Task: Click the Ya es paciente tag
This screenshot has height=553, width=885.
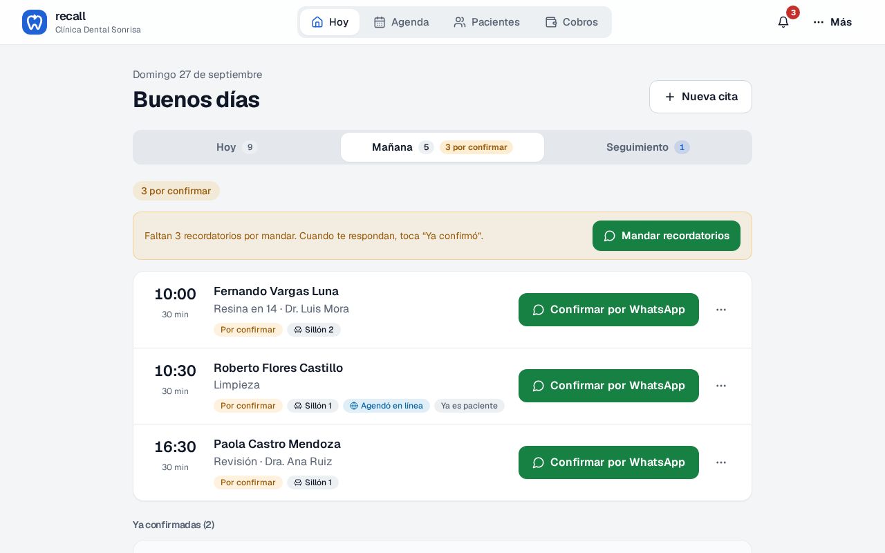Action: coord(469,406)
